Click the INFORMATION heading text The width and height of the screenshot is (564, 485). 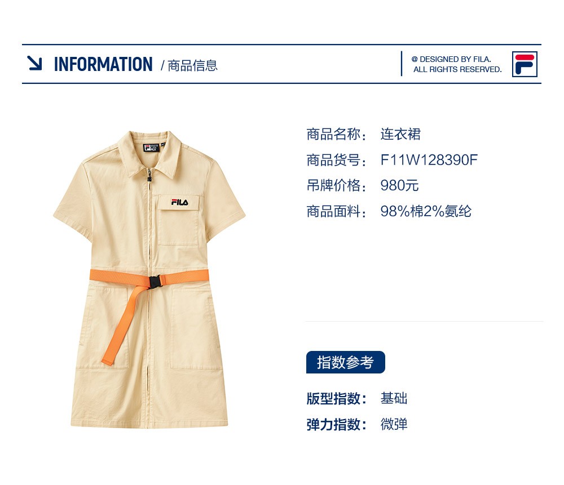pyautogui.click(x=103, y=64)
